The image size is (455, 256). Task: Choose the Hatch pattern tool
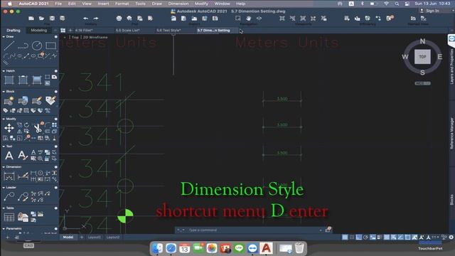point(9,80)
